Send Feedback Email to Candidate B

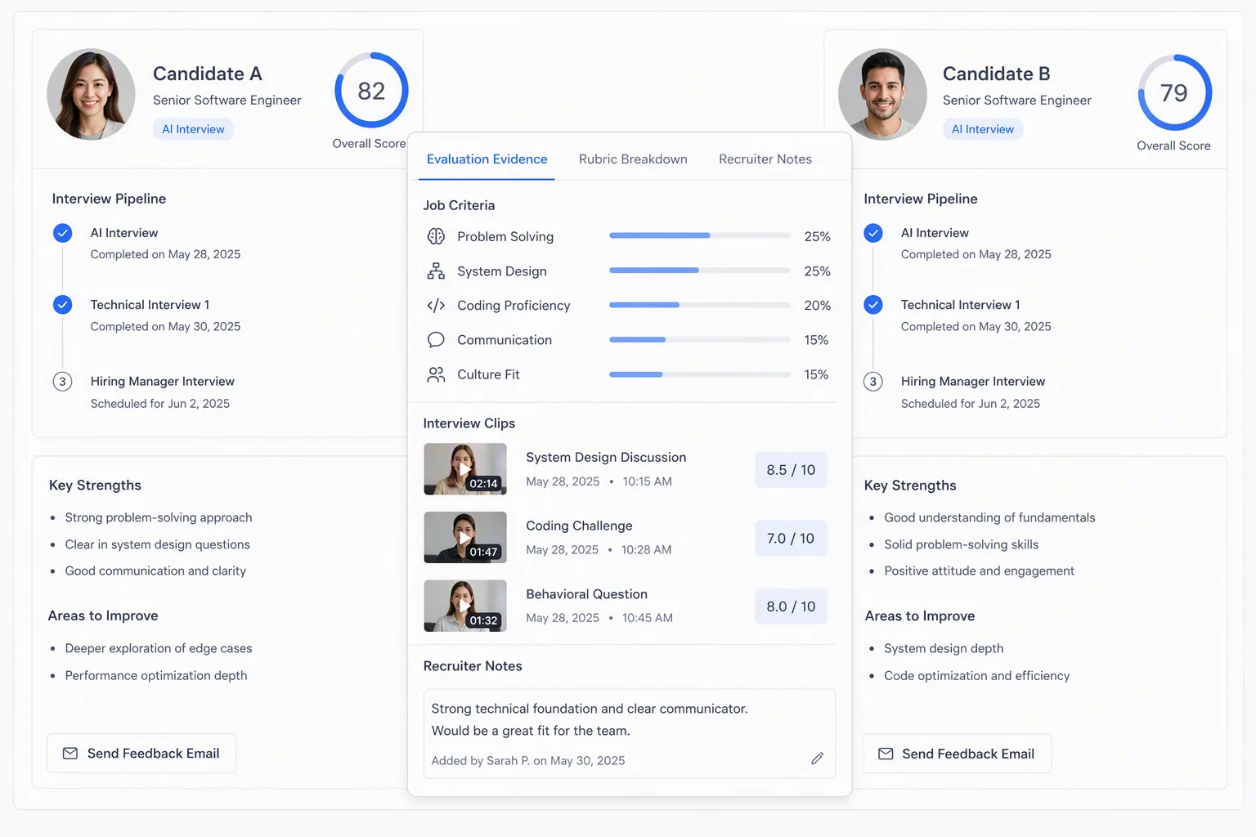(x=957, y=754)
